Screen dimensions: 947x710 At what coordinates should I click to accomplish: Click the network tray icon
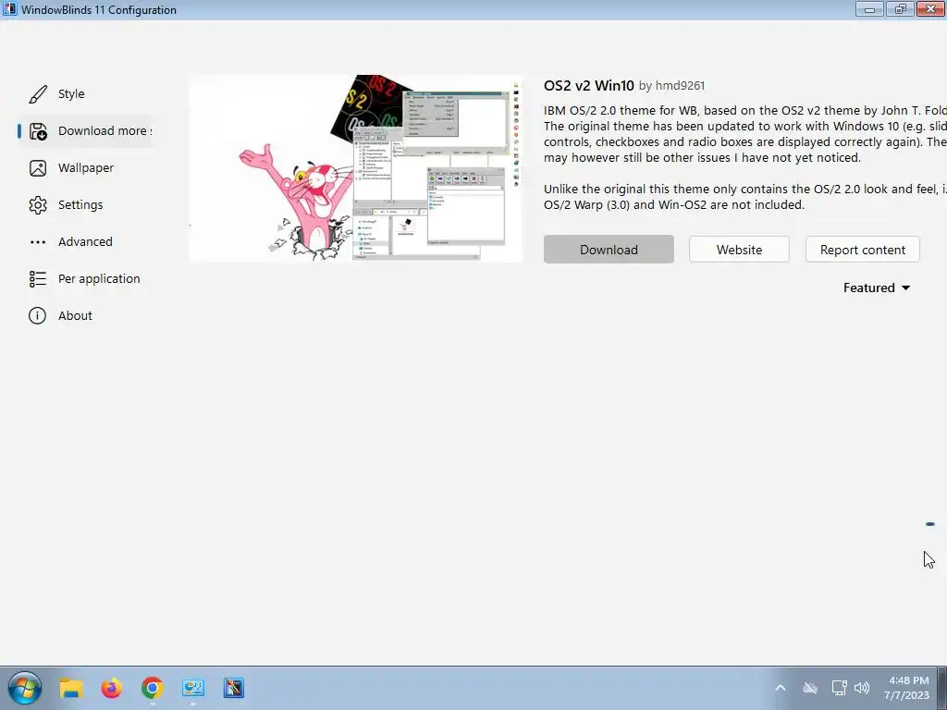(839, 688)
